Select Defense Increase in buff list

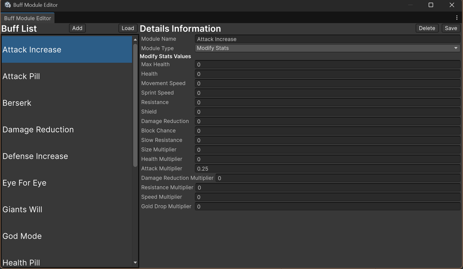click(x=67, y=156)
